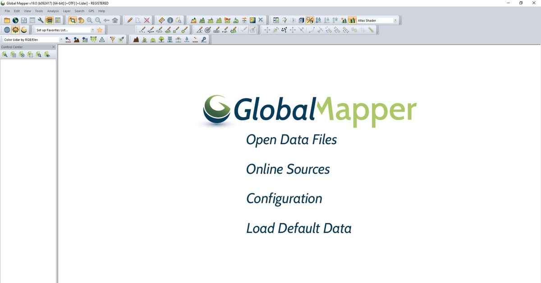This screenshot has width=541, height=283.
Task: Close the Control Center panel
Action: coord(54,47)
